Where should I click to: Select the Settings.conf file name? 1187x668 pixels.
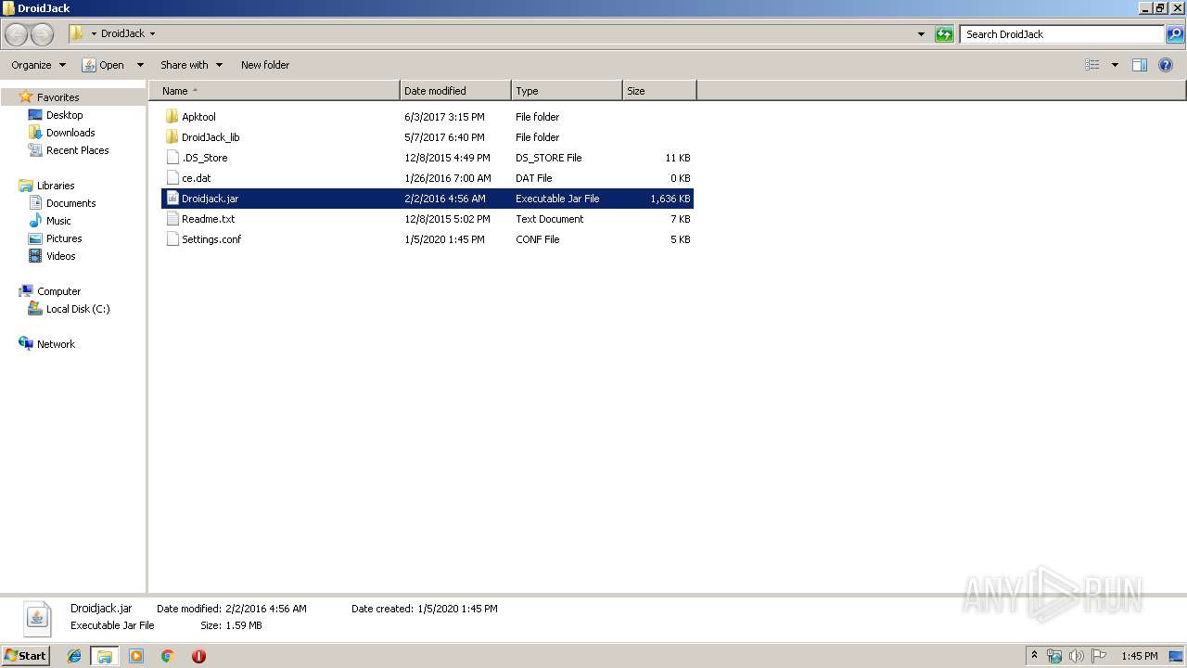tap(211, 239)
